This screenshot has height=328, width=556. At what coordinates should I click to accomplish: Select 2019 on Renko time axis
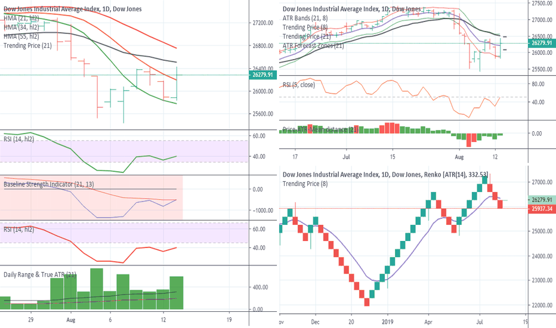pyautogui.click(x=388, y=322)
